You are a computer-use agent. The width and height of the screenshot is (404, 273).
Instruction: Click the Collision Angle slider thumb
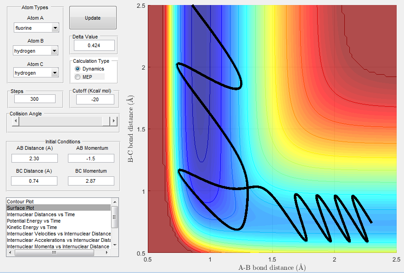point(106,121)
